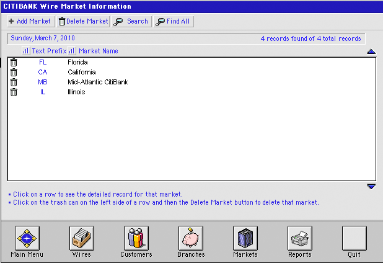
Task: Go to Main Menu compass icon
Action: pyautogui.click(x=27, y=238)
